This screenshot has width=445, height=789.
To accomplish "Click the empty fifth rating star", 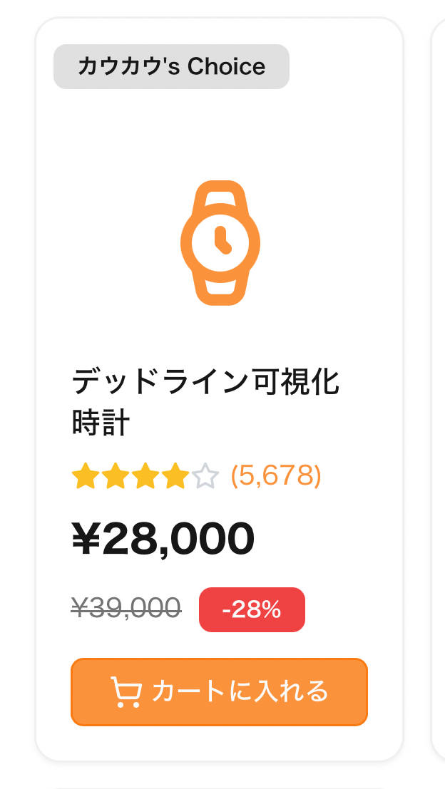I will tap(205, 476).
